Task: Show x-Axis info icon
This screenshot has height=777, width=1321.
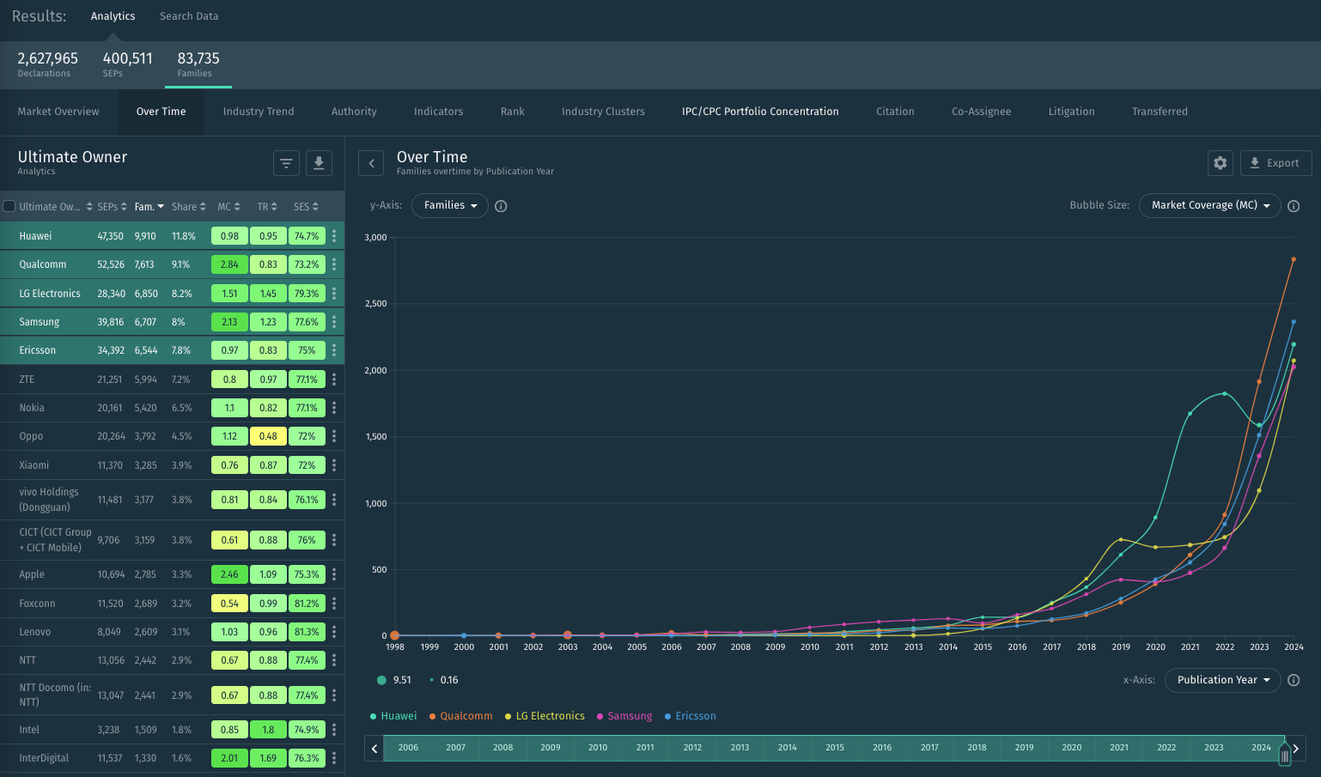Action: pyautogui.click(x=1294, y=680)
